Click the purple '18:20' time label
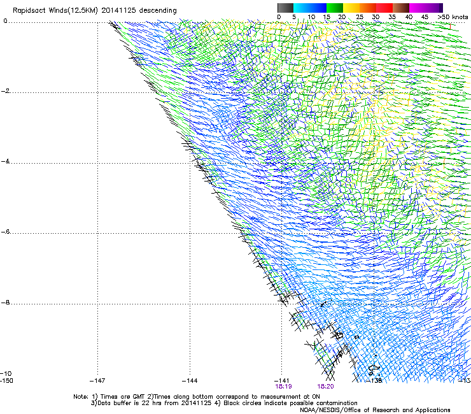 click(x=325, y=387)
